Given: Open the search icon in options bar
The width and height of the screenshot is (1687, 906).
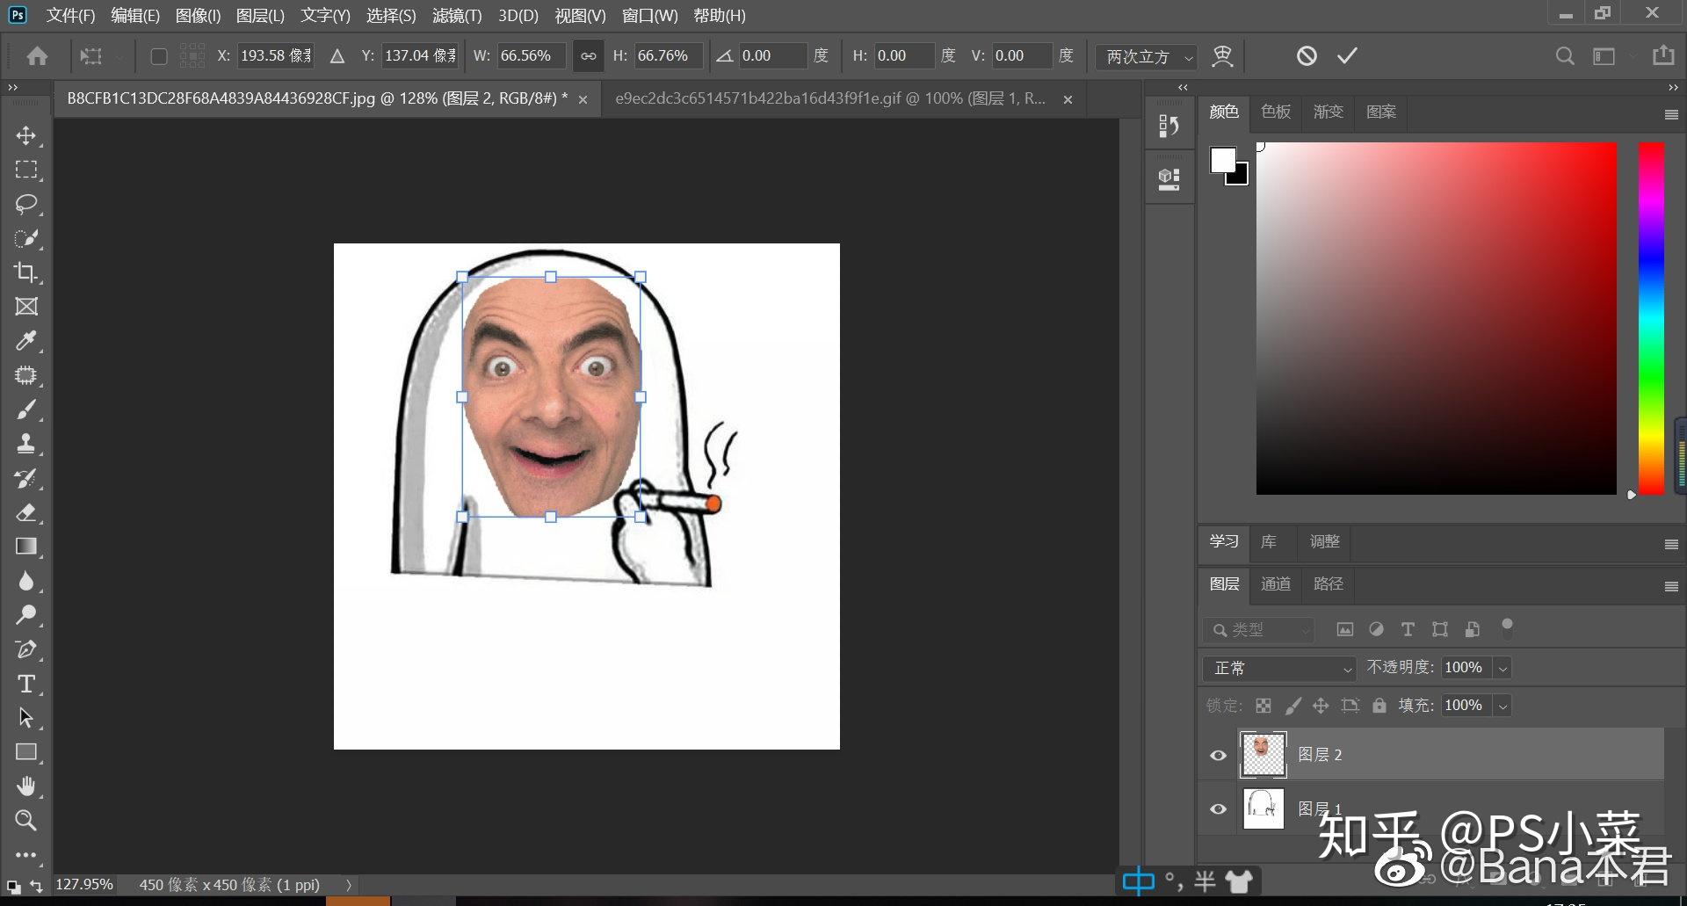Looking at the screenshot, I should [x=1565, y=56].
